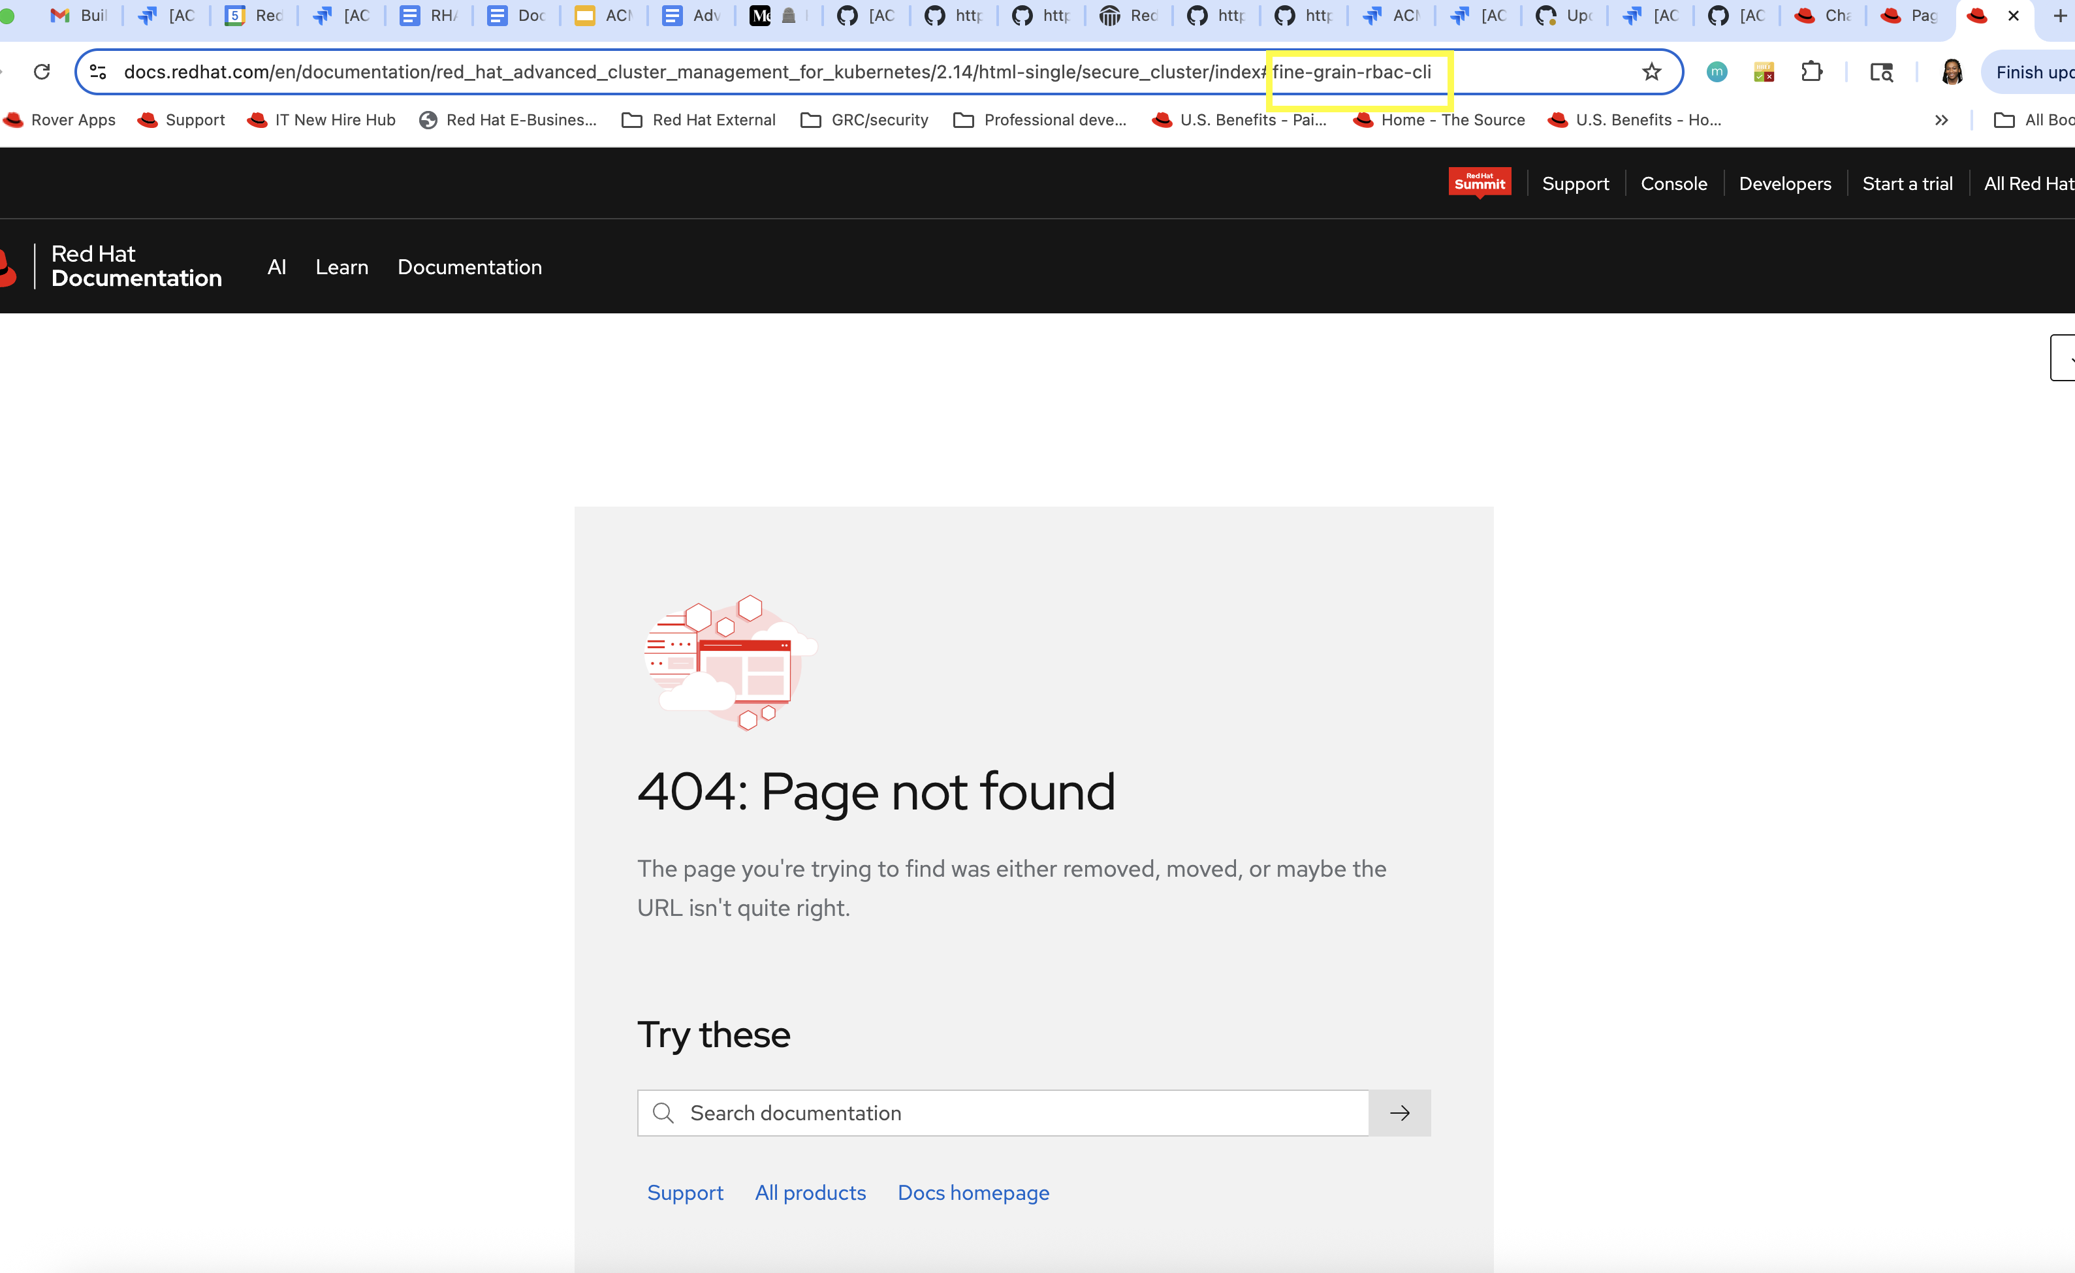Image resolution: width=2075 pixels, height=1273 pixels.
Task: Click the Docs homepage link
Action: 973,1193
